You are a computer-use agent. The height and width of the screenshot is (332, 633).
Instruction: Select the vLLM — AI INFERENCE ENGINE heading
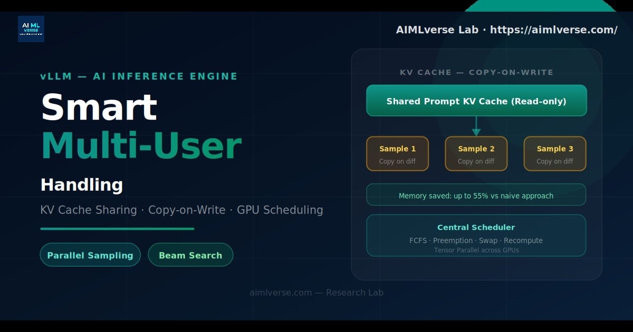pos(139,76)
